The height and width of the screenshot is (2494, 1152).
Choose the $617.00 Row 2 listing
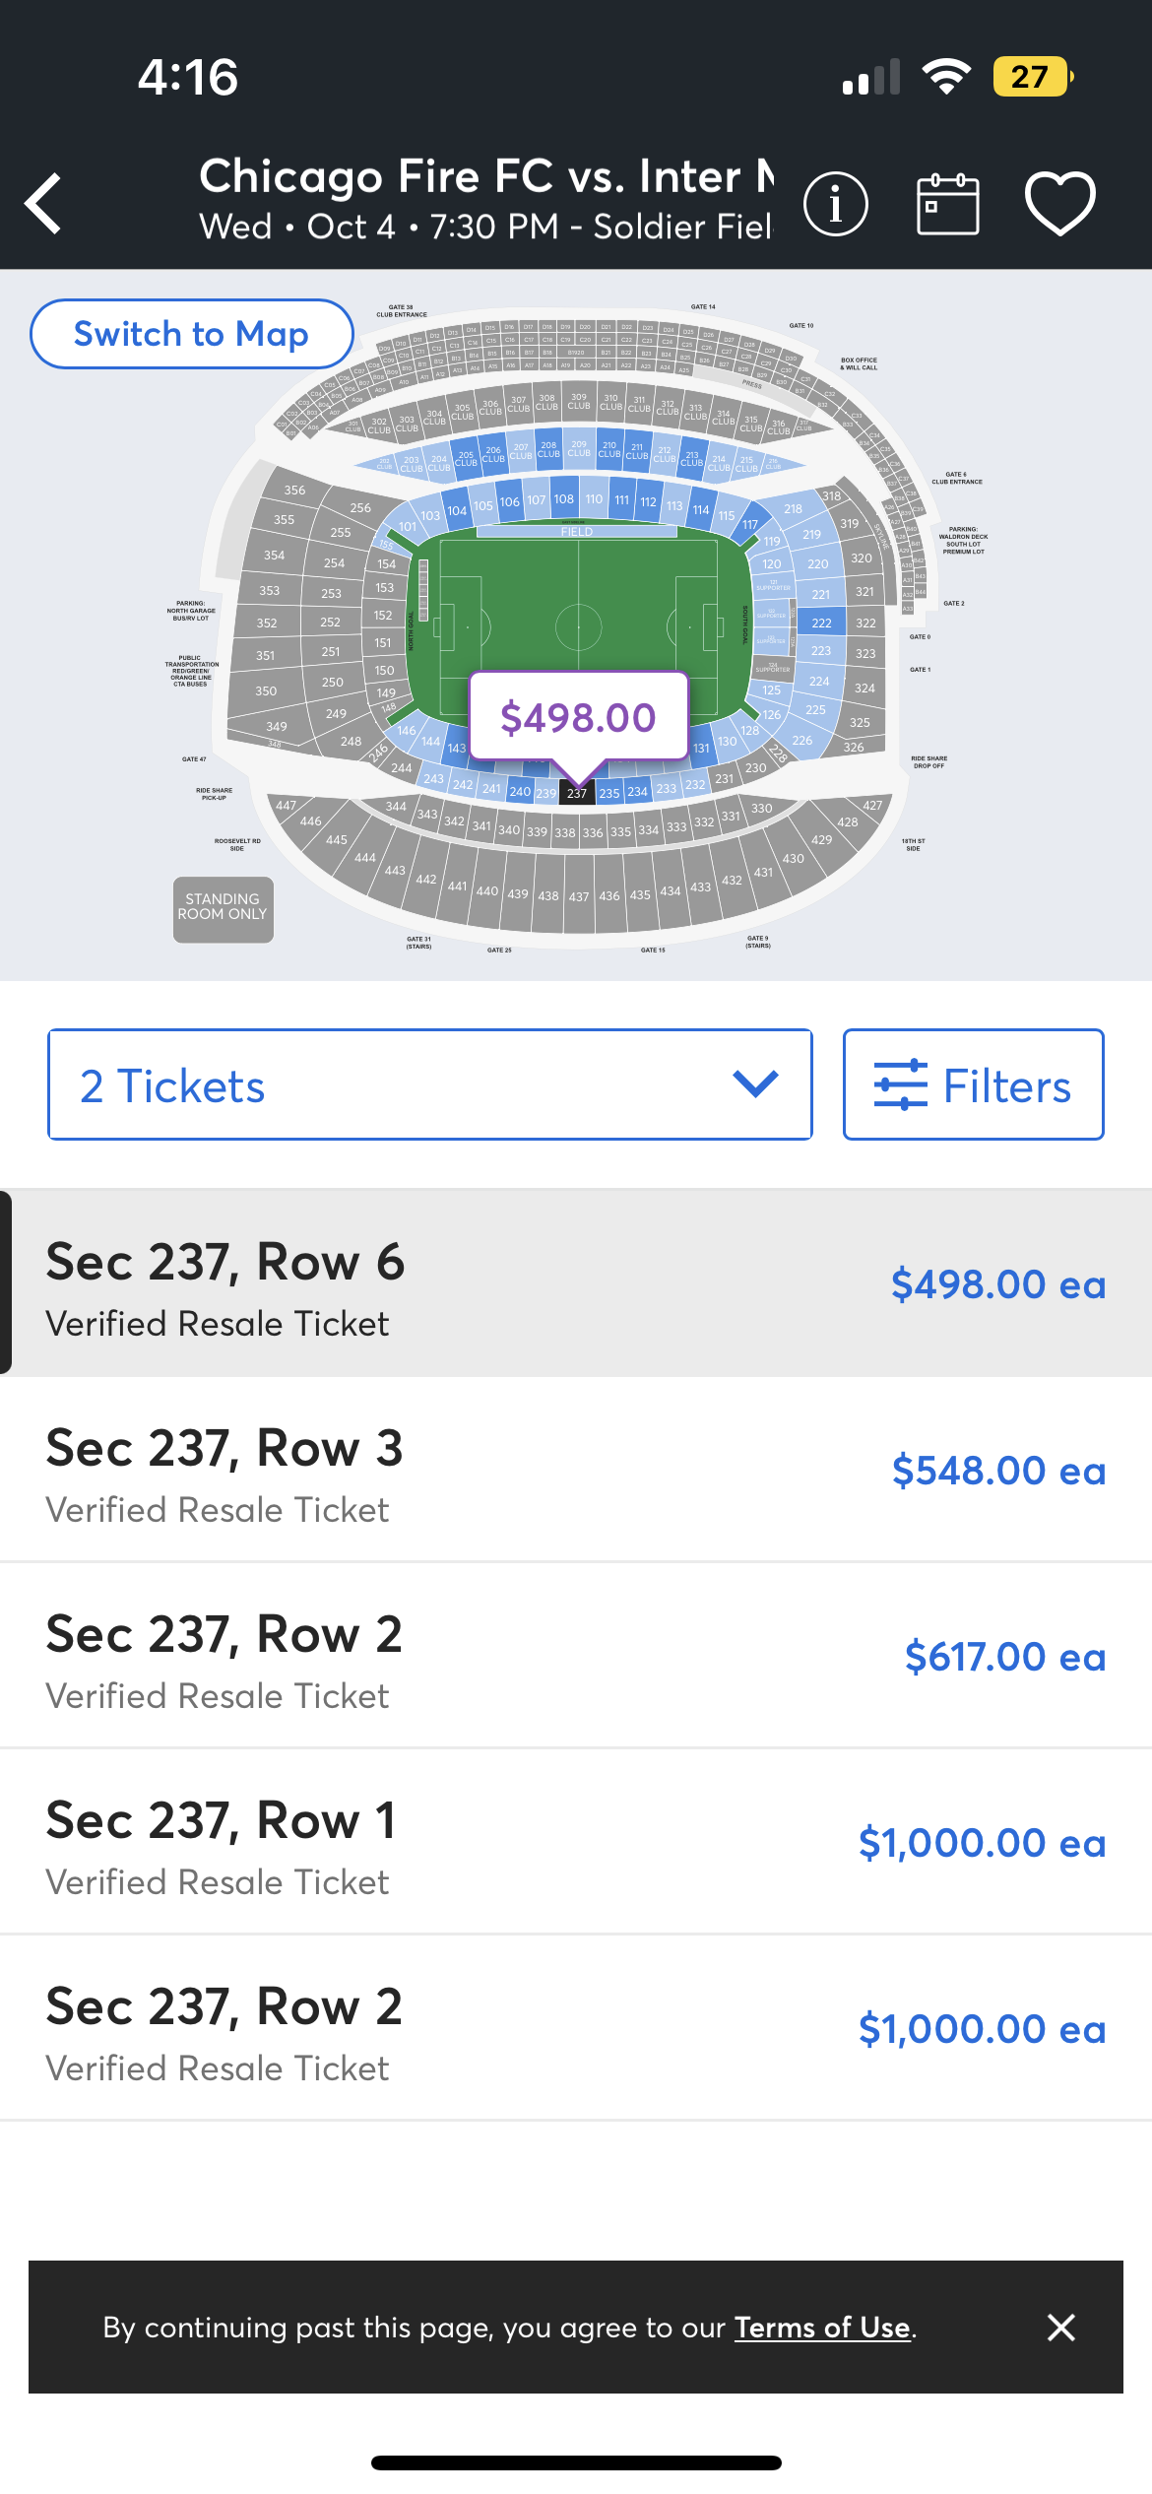pyautogui.click(x=576, y=1656)
